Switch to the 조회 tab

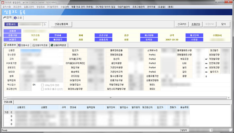(x=18, y=18)
